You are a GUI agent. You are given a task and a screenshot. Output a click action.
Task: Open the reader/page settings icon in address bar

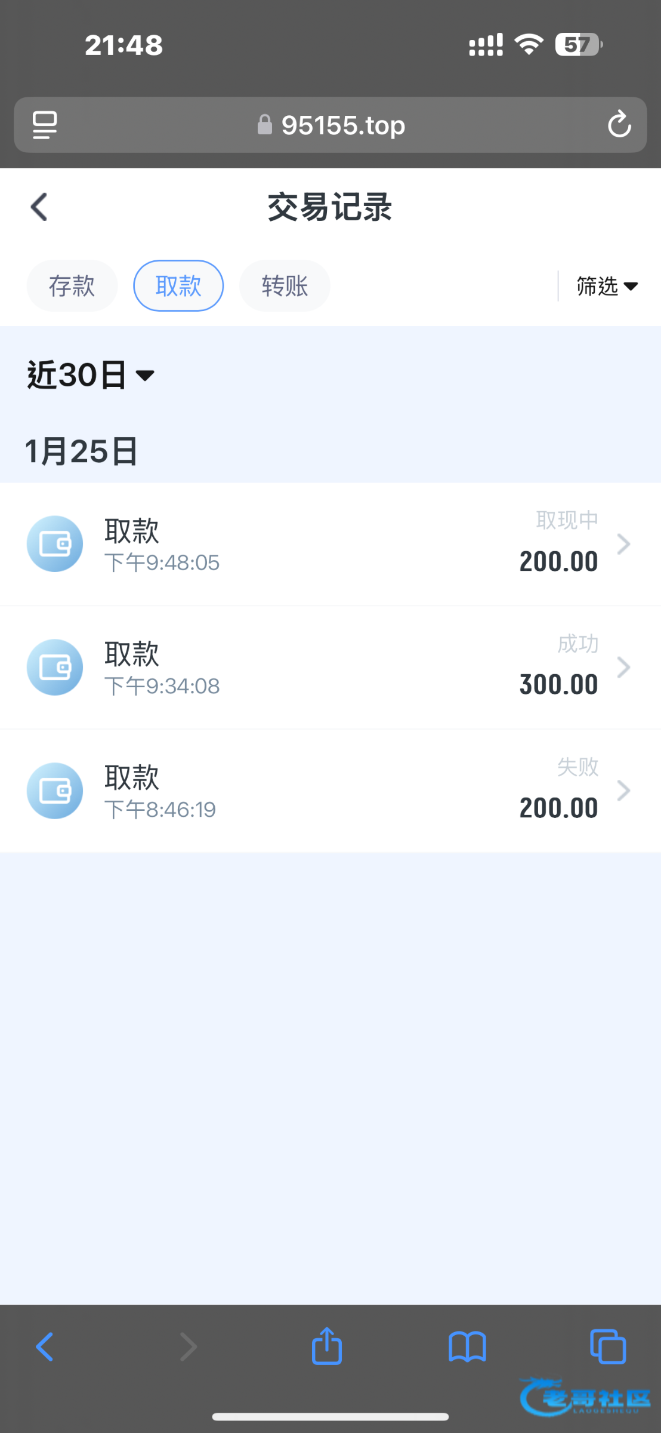pyautogui.click(x=45, y=125)
